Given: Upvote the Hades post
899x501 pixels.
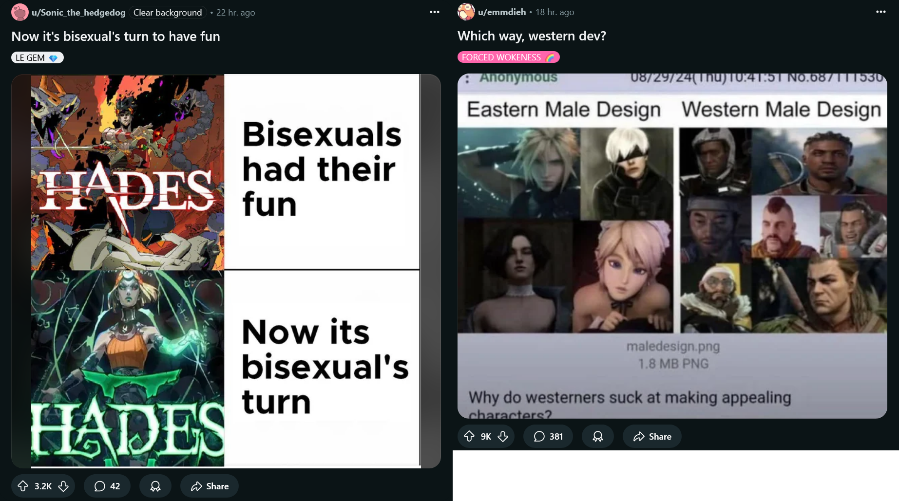Looking at the screenshot, I should click(x=23, y=486).
